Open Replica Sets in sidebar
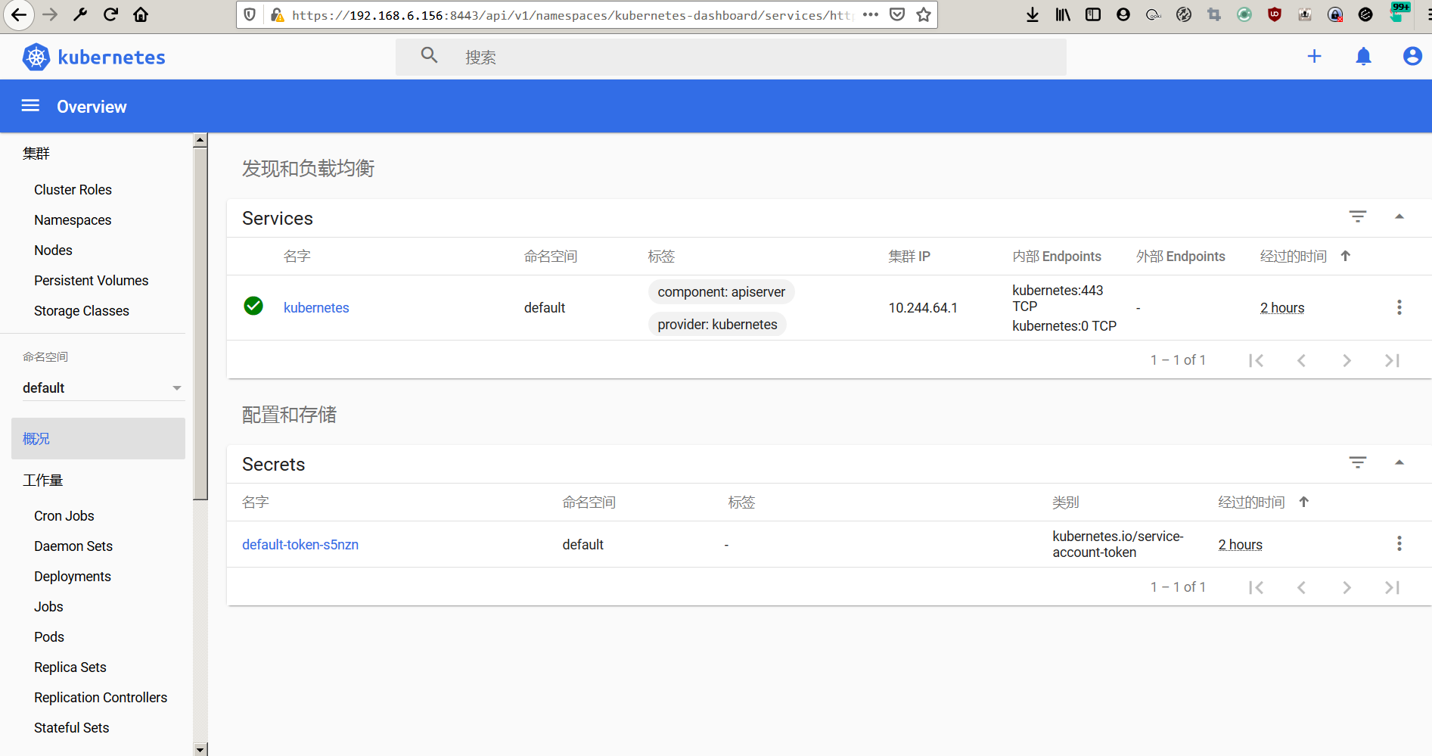 70,667
